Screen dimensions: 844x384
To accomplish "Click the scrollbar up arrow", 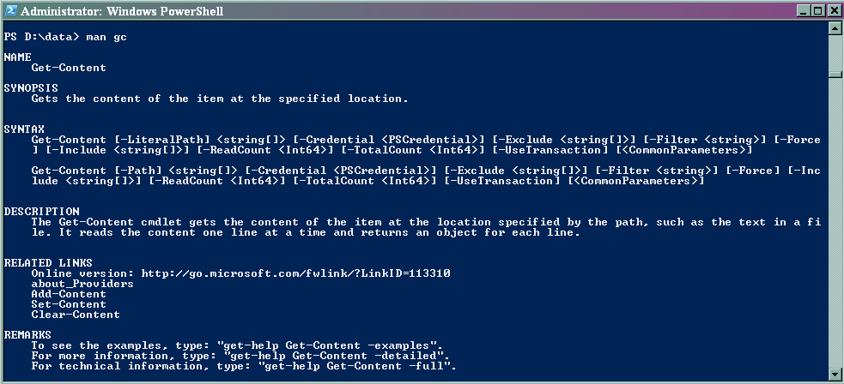I will coord(835,28).
